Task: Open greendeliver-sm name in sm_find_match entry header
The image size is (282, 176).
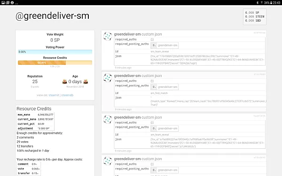Action: click(x=127, y=76)
